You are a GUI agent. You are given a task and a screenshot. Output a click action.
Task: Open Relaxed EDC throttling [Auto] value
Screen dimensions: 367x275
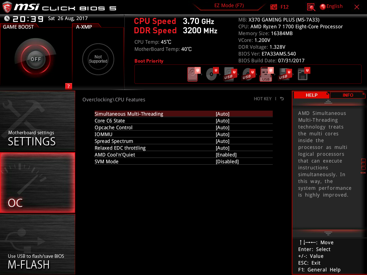coord(222,148)
